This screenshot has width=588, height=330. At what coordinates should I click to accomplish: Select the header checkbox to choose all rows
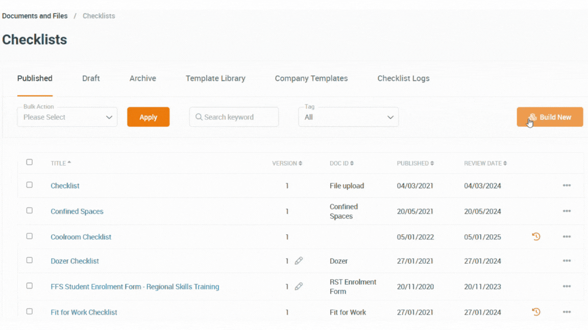click(29, 161)
